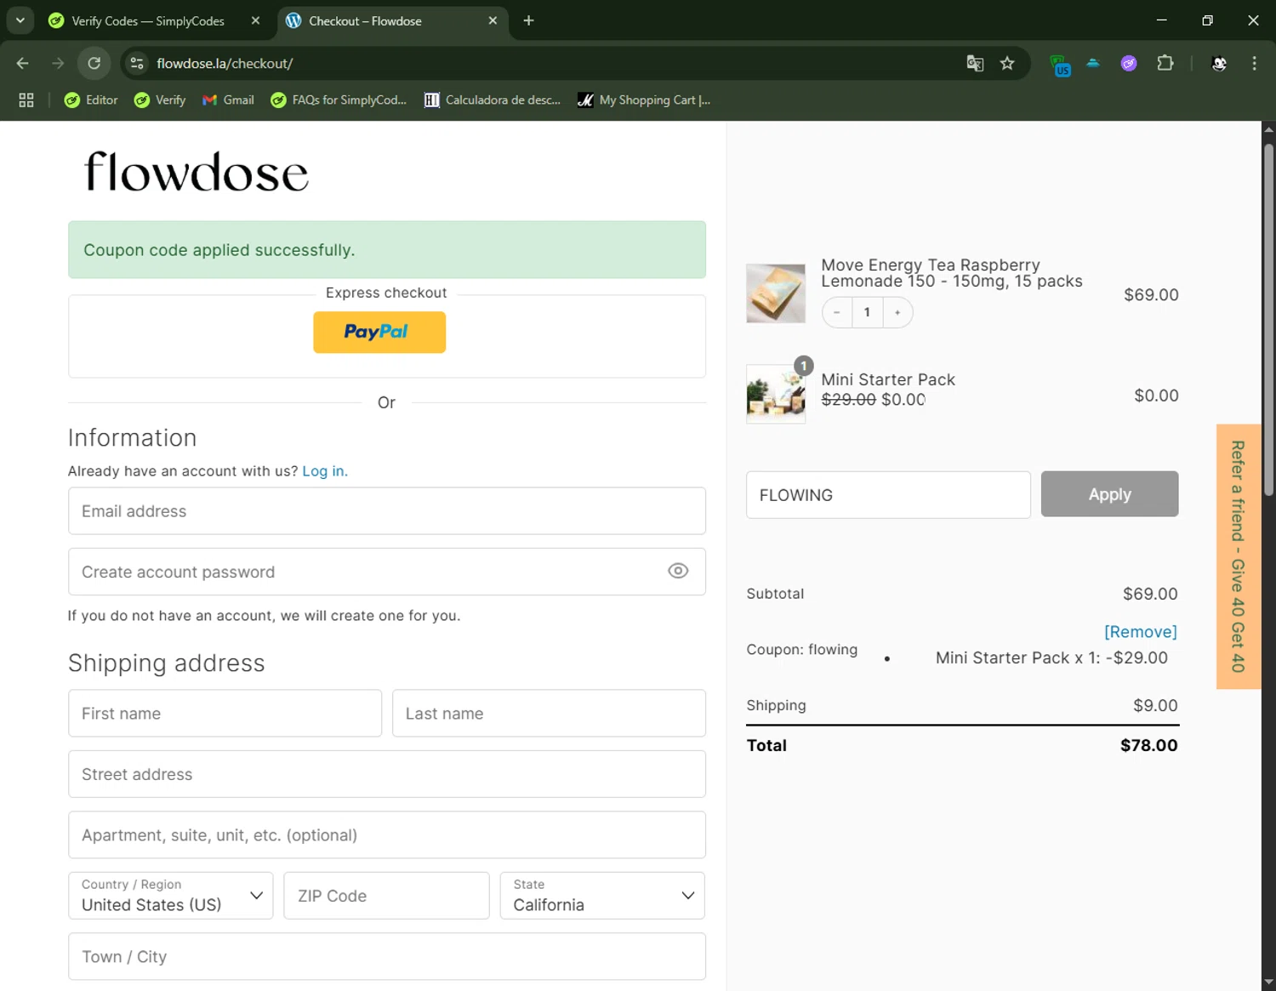Click the translate page icon
Screen dimensions: 1276x991
[x=975, y=63]
